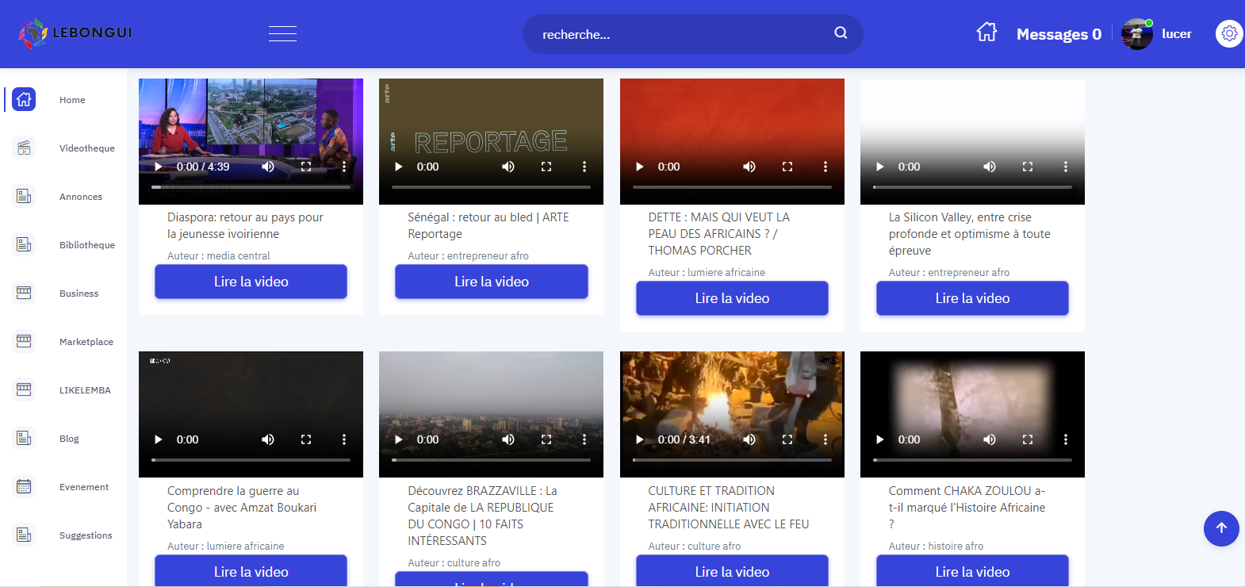Click the lucer profile avatar
Image resolution: width=1245 pixels, height=587 pixels.
point(1137,34)
